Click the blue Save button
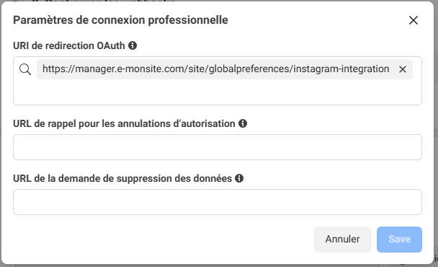This screenshot has width=438, height=267. (x=399, y=240)
